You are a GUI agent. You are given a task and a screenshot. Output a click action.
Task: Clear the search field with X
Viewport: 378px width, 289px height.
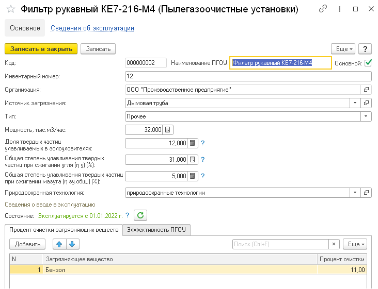pyautogui.click(x=334, y=244)
